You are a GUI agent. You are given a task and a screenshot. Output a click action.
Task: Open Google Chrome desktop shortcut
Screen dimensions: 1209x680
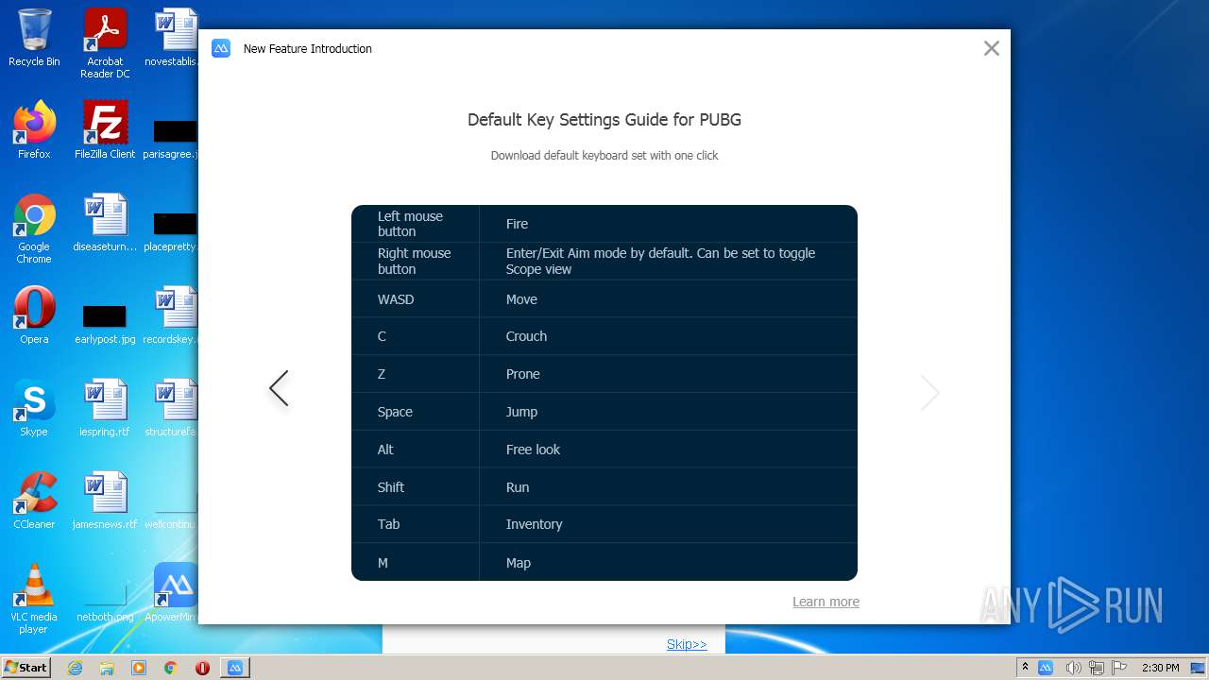click(x=34, y=229)
